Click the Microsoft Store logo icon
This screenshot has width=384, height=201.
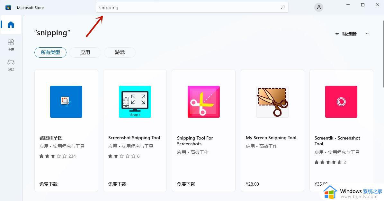pos(8,8)
